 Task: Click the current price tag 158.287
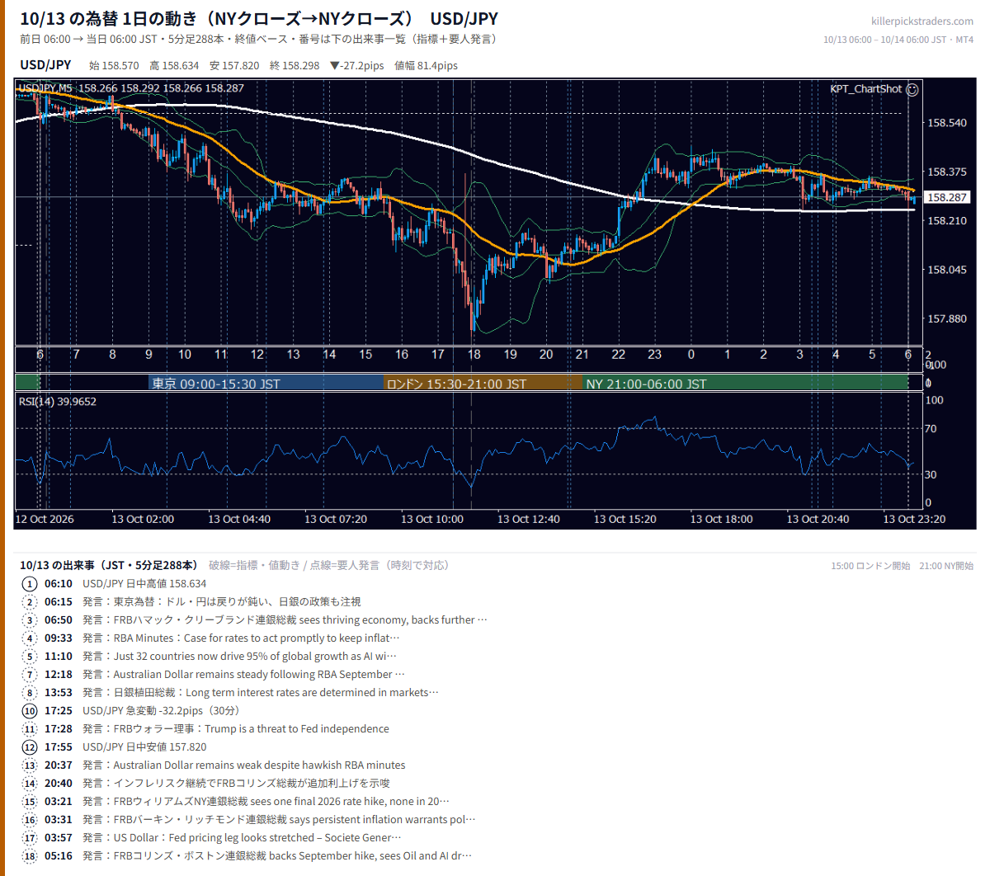pos(947,197)
